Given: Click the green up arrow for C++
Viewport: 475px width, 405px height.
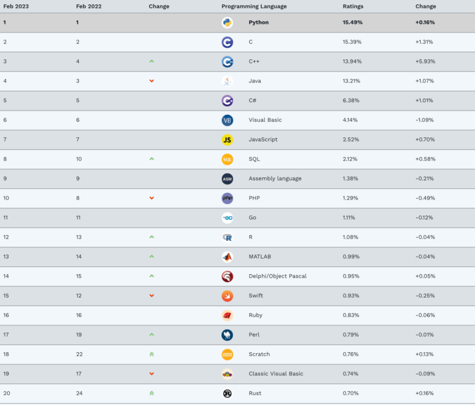Looking at the screenshot, I should [152, 61].
